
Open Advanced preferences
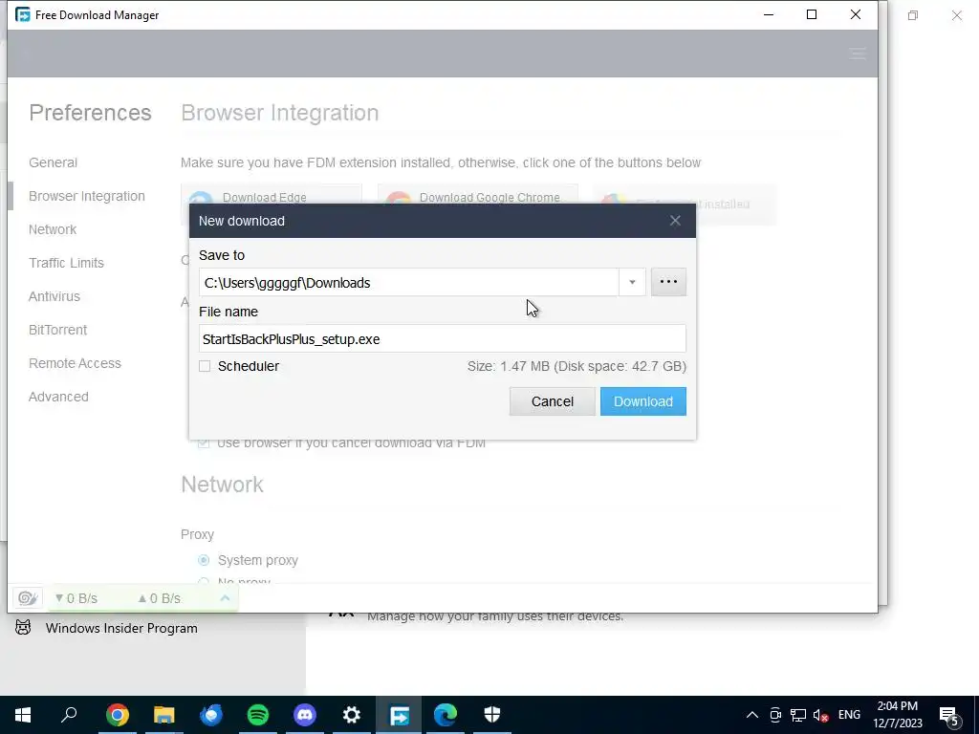pos(58,397)
